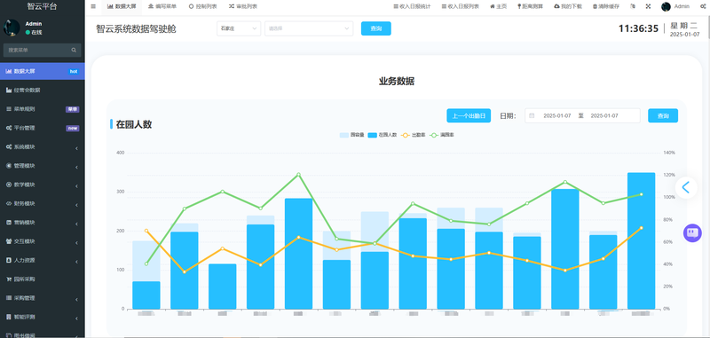Click the Admin avatar in the top bar
The height and width of the screenshot is (338, 710).
[x=666, y=6]
